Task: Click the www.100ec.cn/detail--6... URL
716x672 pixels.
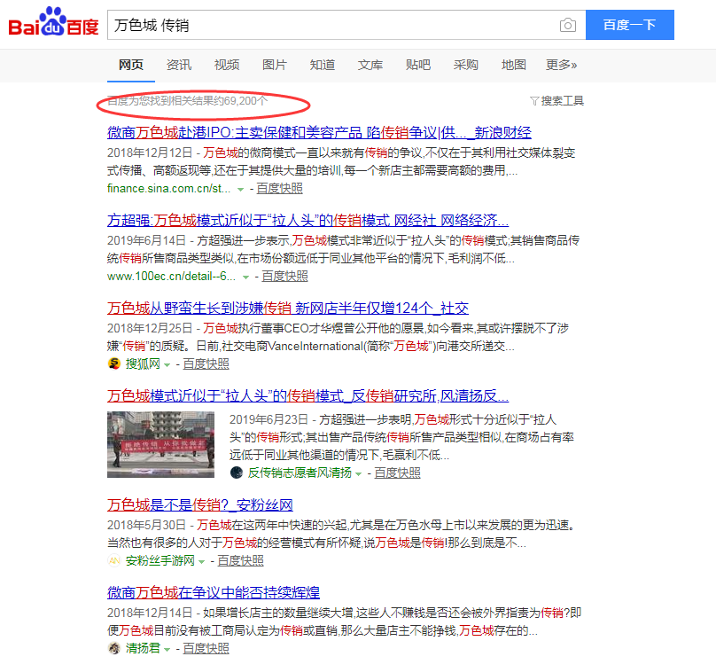Action: pos(172,276)
